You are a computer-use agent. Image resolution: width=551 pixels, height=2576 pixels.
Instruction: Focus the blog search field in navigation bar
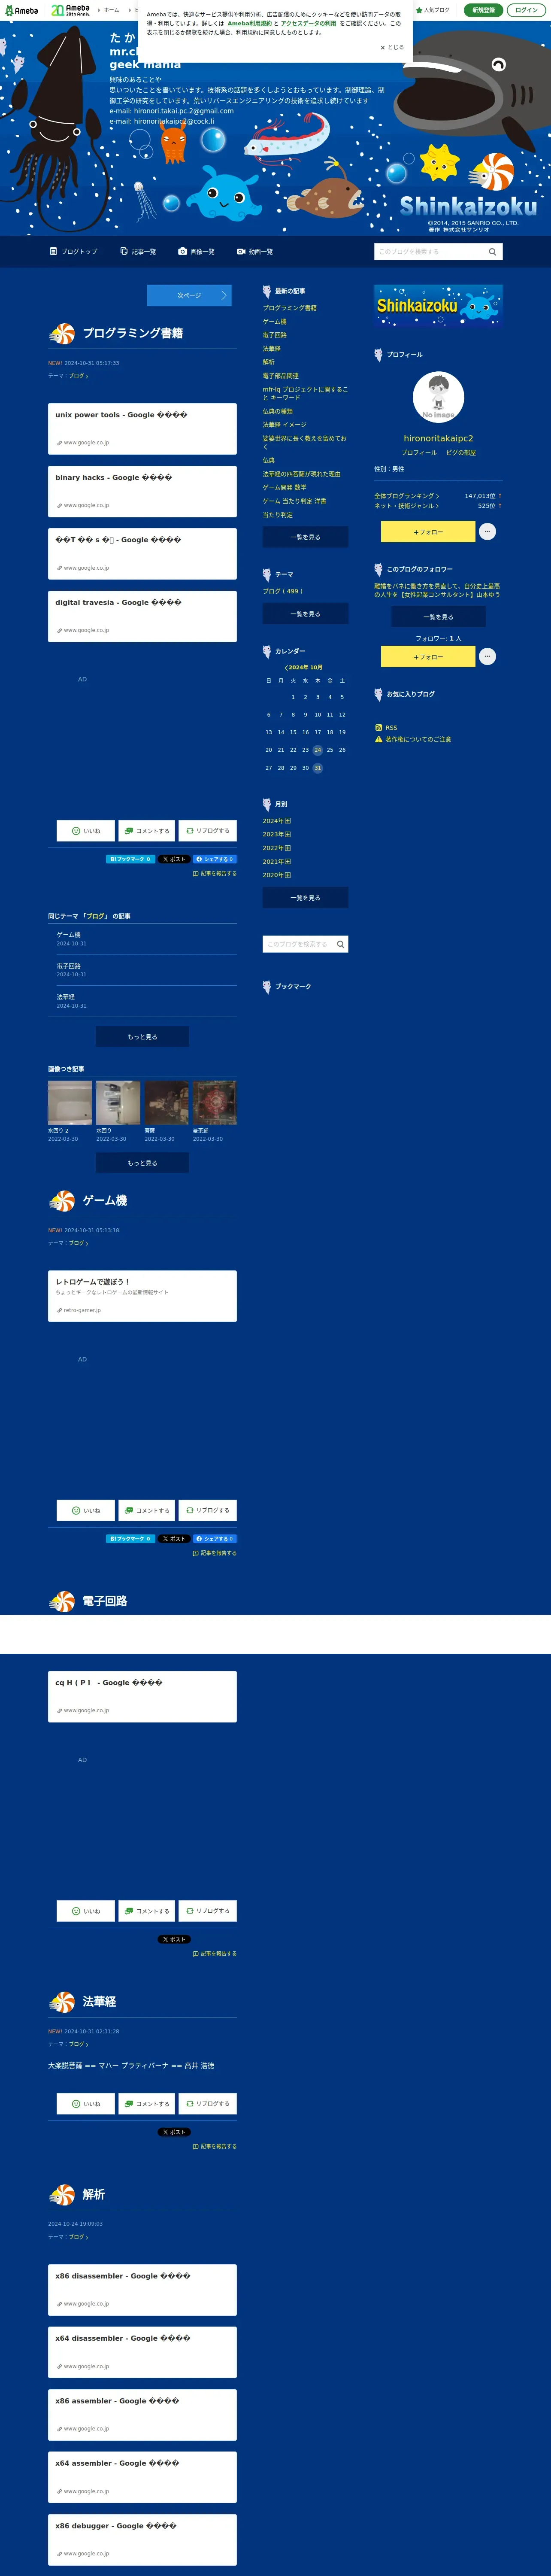[430, 252]
